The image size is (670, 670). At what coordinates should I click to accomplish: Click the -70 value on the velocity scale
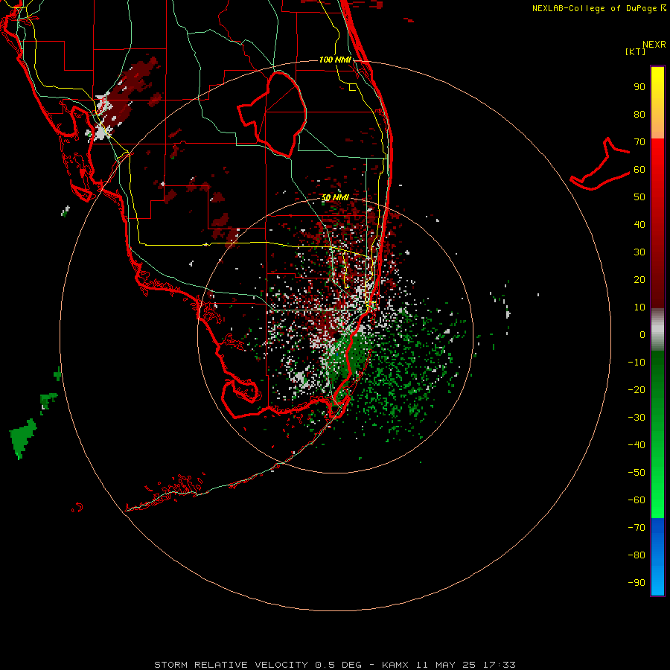tap(636, 527)
